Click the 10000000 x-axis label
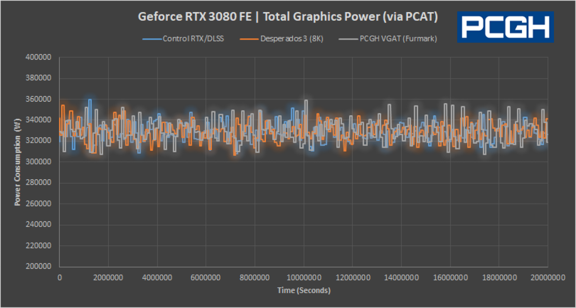This screenshot has height=308, width=576. 304,279
